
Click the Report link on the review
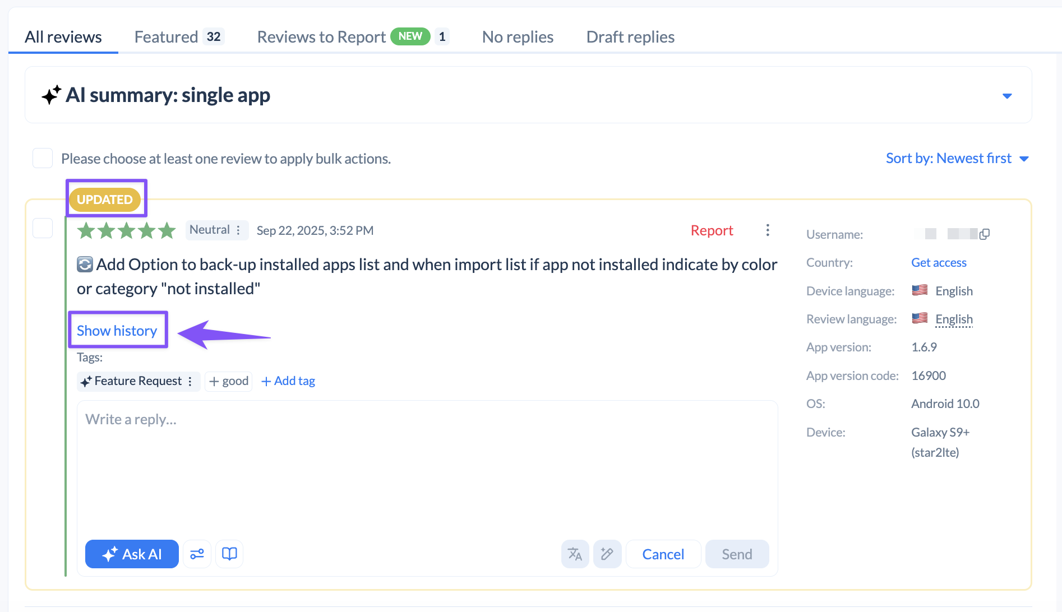pos(712,230)
